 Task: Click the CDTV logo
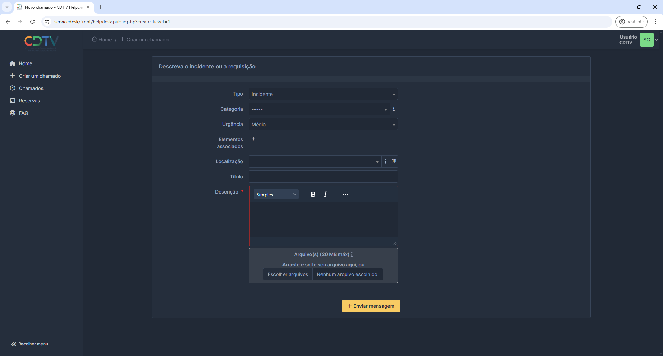tap(41, 41)
